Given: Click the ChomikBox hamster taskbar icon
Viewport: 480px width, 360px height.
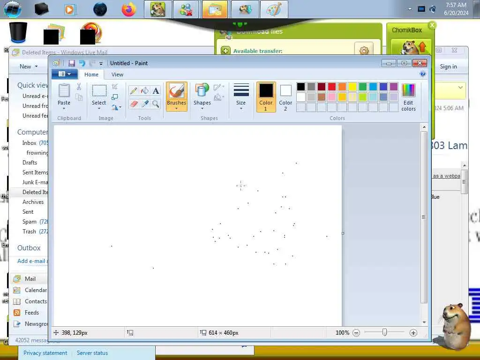Looking at the screenshot, I should pyautogui.click(x=158, y=9).
